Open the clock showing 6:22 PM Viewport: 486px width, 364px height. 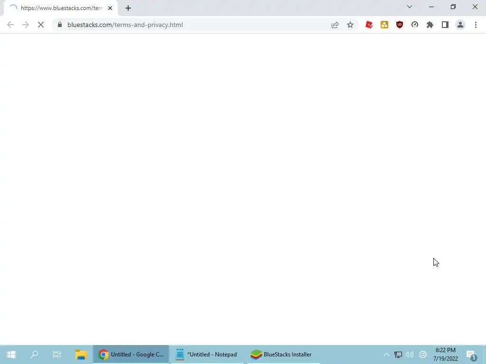click(x=445, y=355)
